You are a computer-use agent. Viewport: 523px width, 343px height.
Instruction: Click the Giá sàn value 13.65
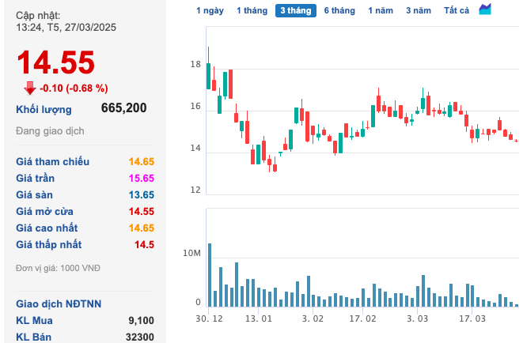tap(142, 194)
